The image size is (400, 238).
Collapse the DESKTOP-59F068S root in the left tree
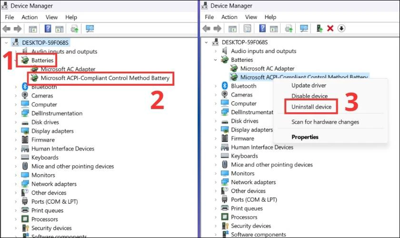6,42
